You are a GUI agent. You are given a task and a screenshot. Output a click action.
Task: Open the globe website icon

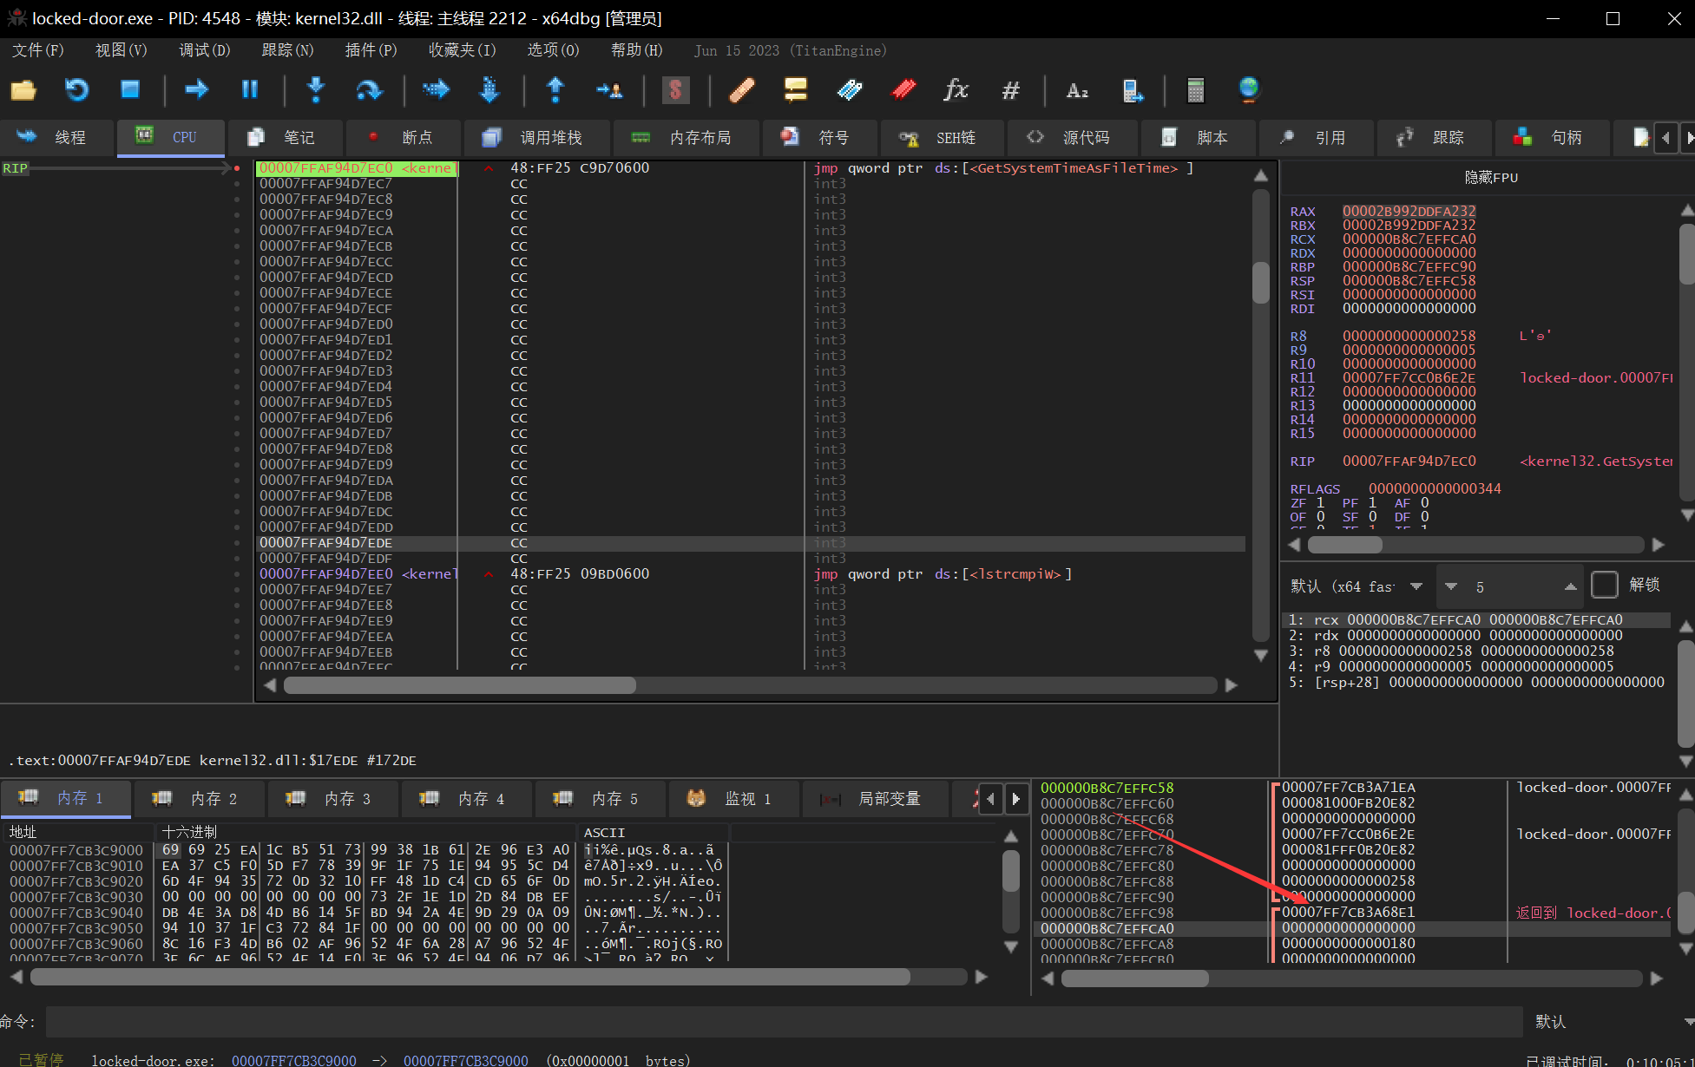click(x=1249, y=89)
